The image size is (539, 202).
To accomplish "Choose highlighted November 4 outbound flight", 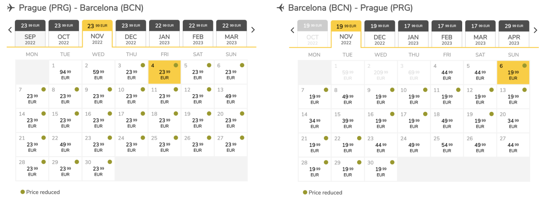I will [x=164, y=72].
